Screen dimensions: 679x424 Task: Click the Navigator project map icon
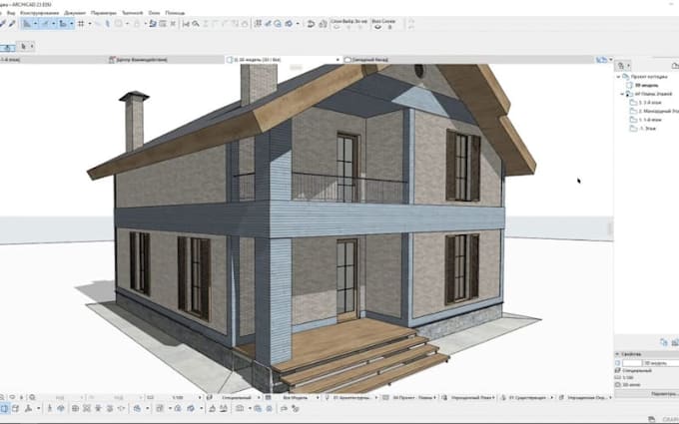click(621, 66)
